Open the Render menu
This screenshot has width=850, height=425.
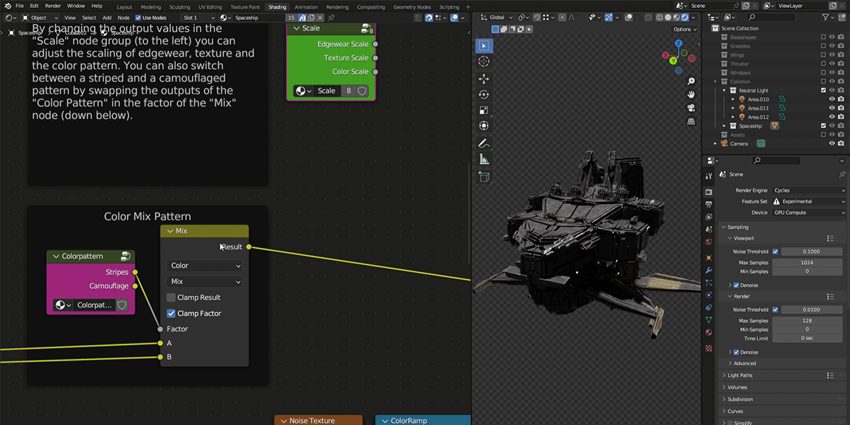(x=53, y=6)
